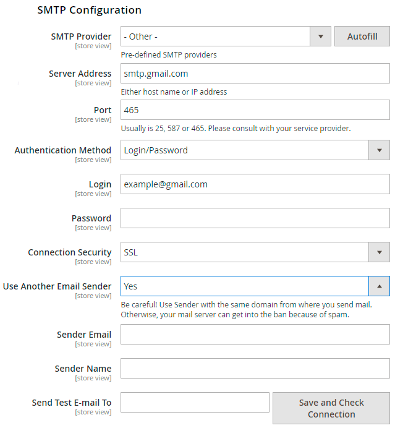Click the SMTP Configuration section heading
Image resolution: width=395 pixels, height=428 pixels.
(89, 11)
